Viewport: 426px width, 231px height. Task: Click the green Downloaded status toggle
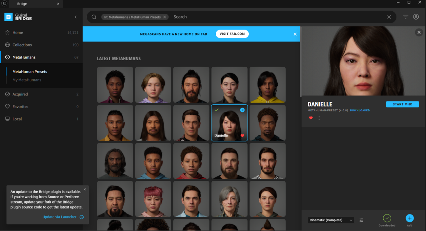[387, 218]
